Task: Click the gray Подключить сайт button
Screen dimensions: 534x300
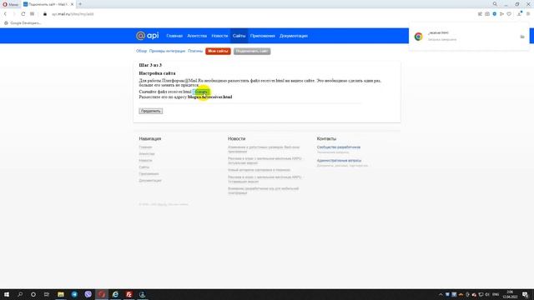Action: [252, 51]
